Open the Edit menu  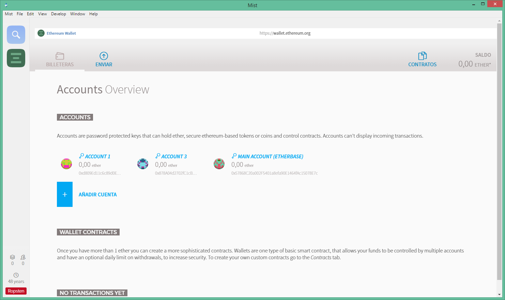coord(30,14)
